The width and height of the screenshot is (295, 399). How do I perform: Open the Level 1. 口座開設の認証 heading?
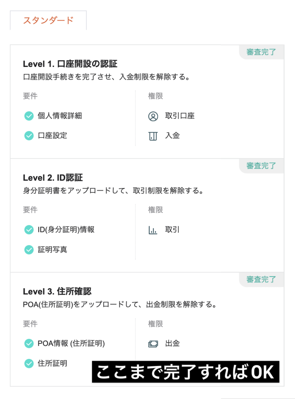click(70, 64)
